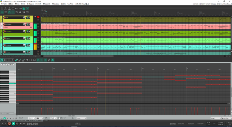Viewport: 232px width, 127px height.
Task: Mute the Drums track
Action: click(38, 45)
